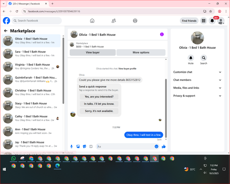Open the Chrome three-dot menu
Image resolution: width=230 pixels, height=184 pixels.
click(x=226, y=11)
